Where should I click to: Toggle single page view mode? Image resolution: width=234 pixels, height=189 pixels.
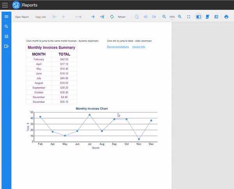click(199, 17)
